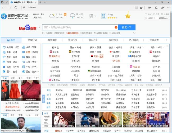Expand the 腾讯·微信 dropdown arrow
172x133 pixels.
tap(143, 47)
